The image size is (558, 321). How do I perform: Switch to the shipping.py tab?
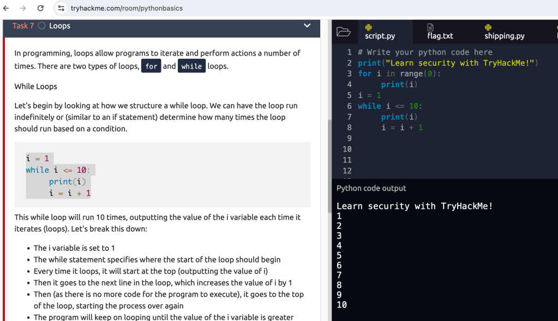point(504,36)
